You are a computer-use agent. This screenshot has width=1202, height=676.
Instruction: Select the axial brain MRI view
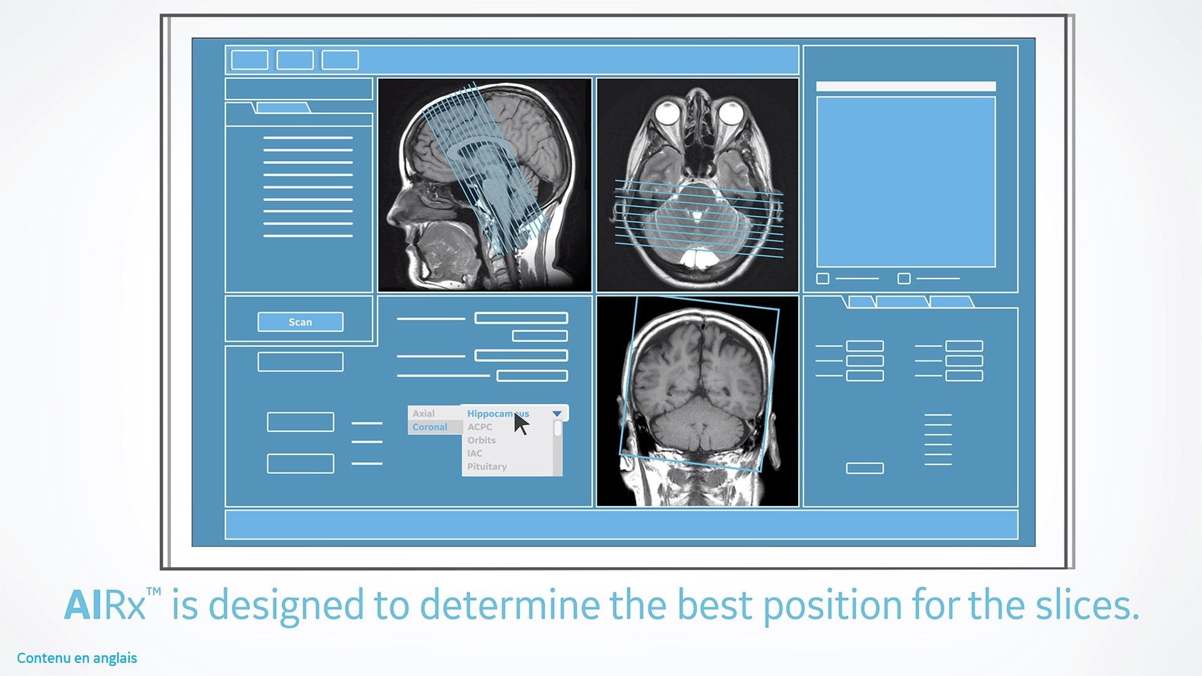(697, 185)
